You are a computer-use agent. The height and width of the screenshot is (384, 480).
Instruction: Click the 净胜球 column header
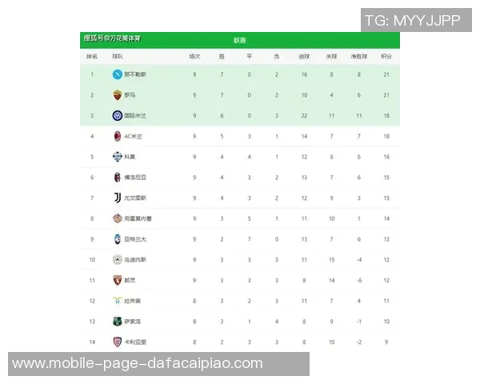coord(359,57)
